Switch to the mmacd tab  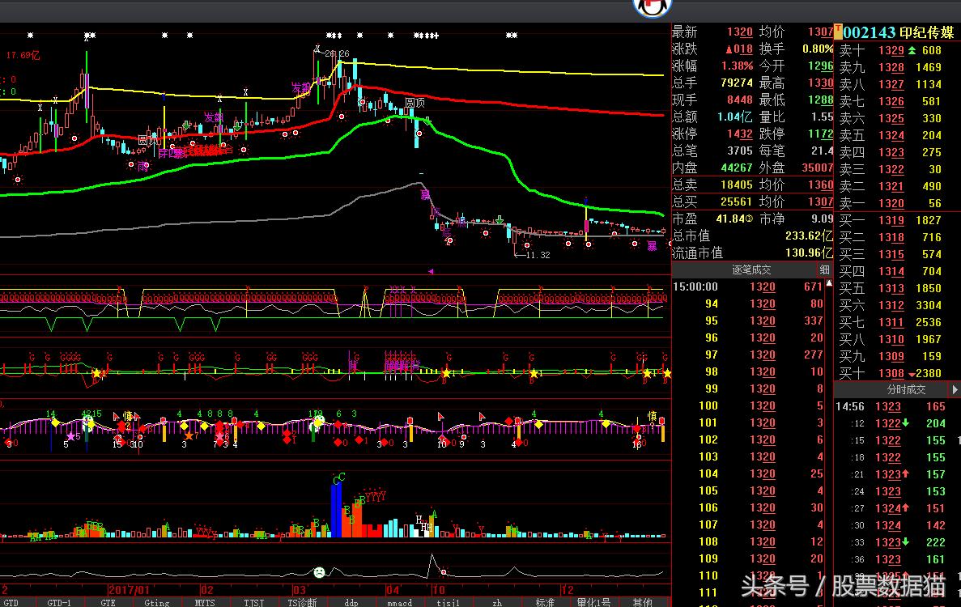400,603
